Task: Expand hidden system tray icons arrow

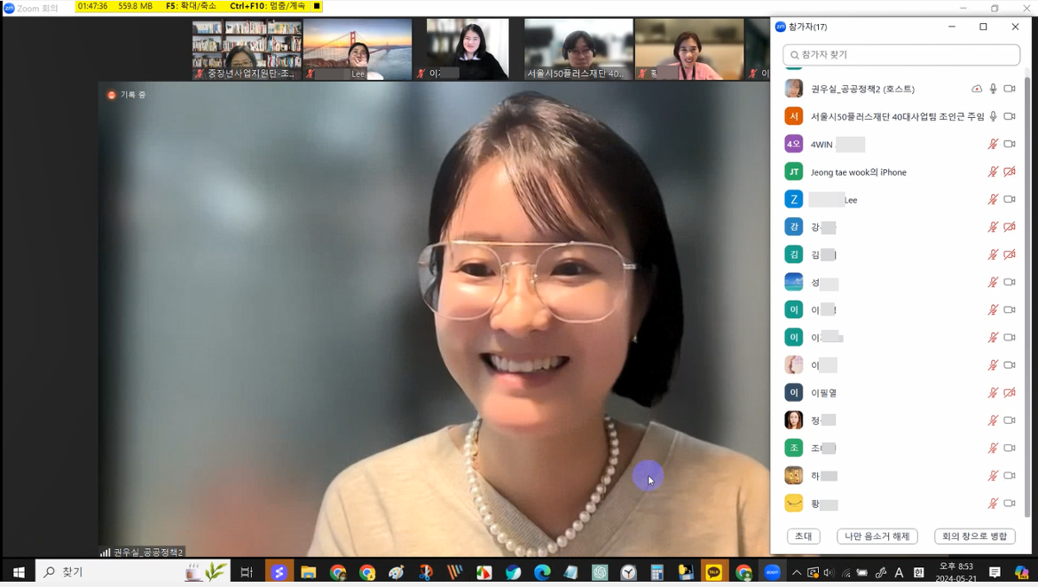Action: click(796, 573)
